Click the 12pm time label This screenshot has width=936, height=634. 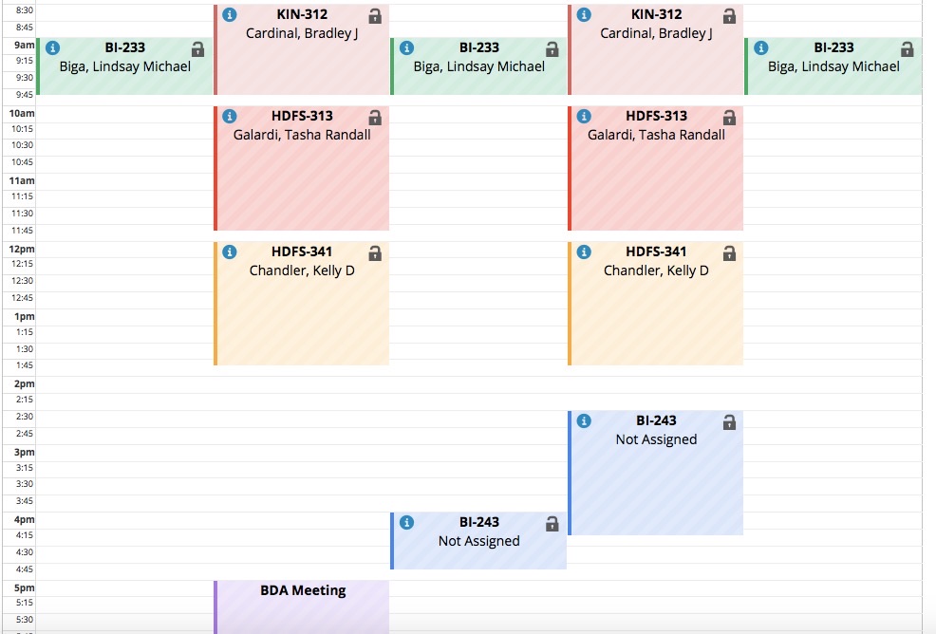pyautogui.click(x=22, y=249)
